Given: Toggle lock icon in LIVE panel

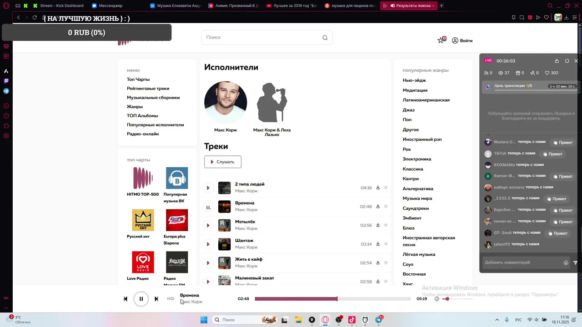Looking at the screenshot, I should [x=557, y=61].
